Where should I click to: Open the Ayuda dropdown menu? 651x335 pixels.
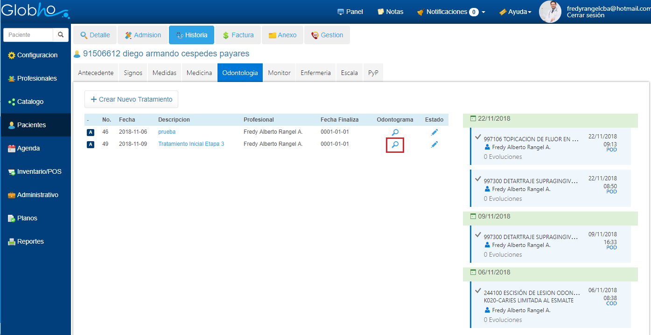[515, 12]
